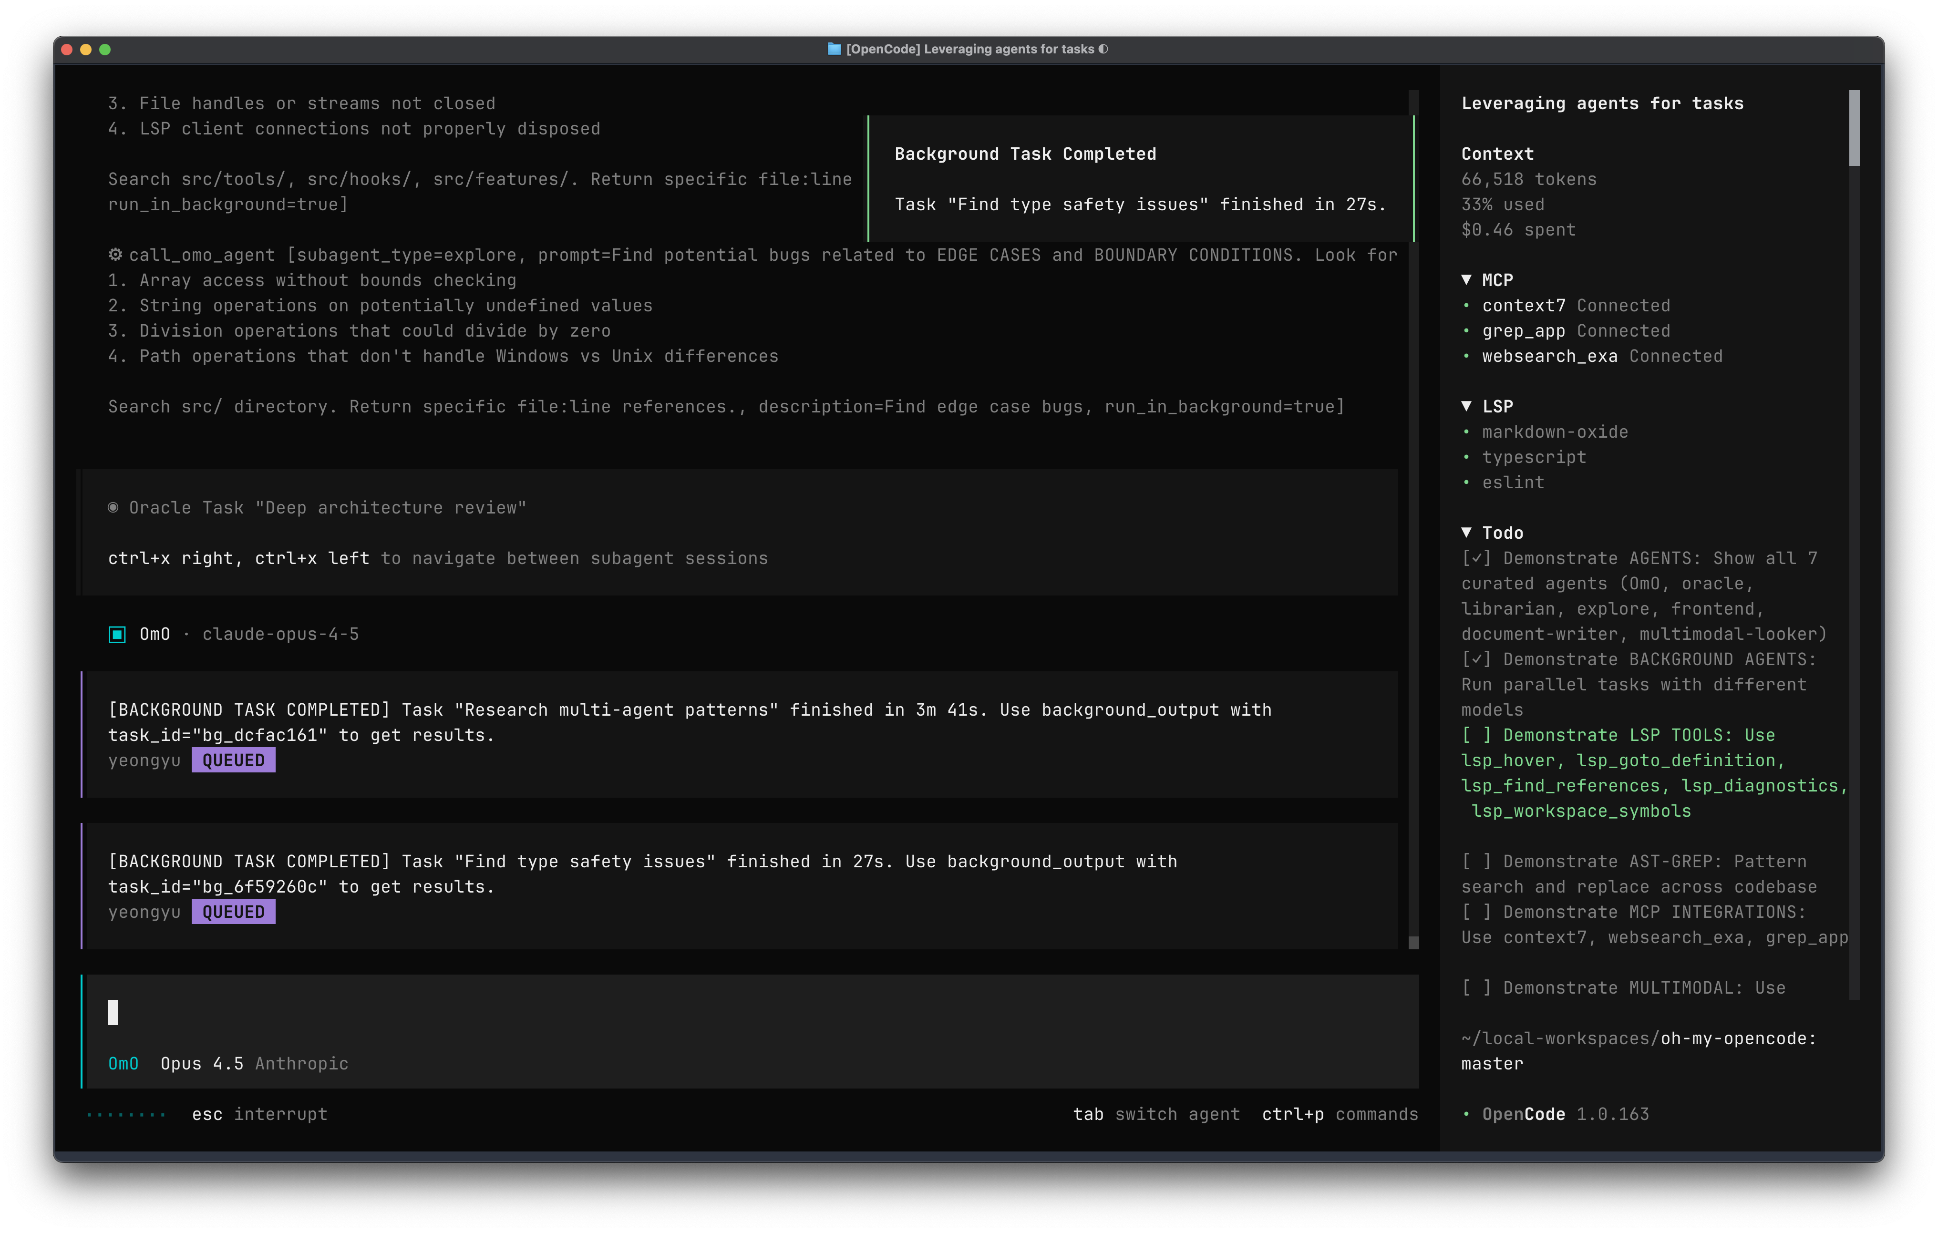Click the context7 connection bullet under MCP
The width and height of the screenshot is (1938, 1233).
(1468, 305)
